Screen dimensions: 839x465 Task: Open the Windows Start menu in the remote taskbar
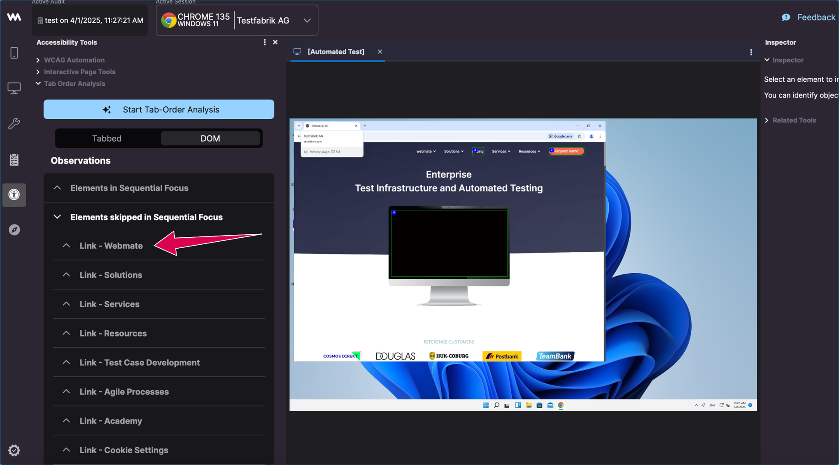(x=485, y=405)
